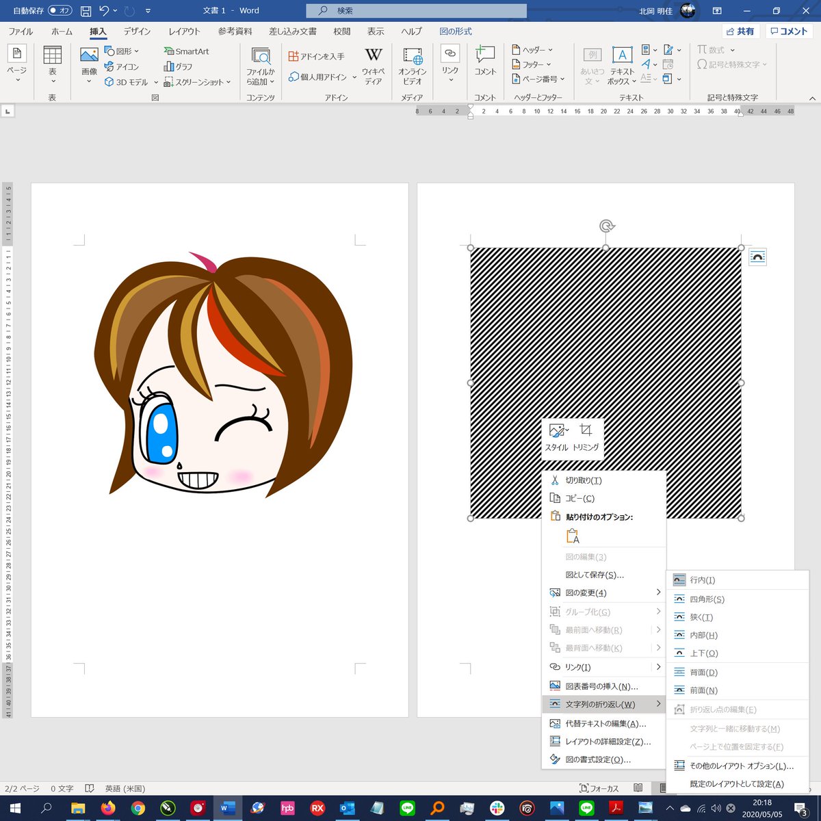
Task: Toggle the 自動保存 AutoSave switch
Action: pos(60,11)
